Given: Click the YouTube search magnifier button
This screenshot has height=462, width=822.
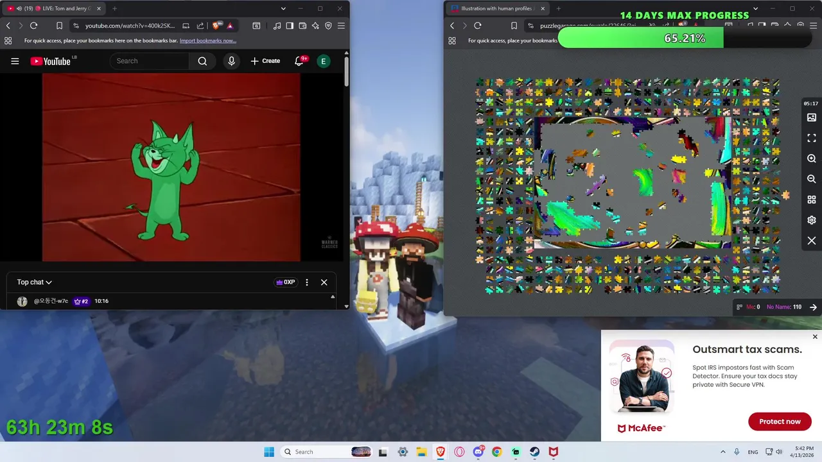Looking at the screenshot, I should click(202, 61).
